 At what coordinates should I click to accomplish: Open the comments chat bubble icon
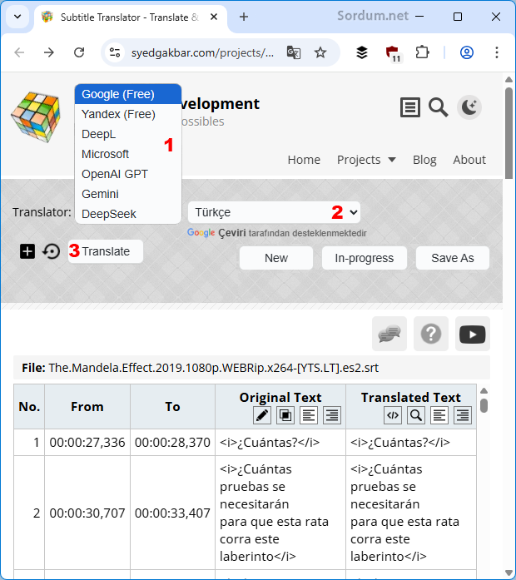point(389,334)
